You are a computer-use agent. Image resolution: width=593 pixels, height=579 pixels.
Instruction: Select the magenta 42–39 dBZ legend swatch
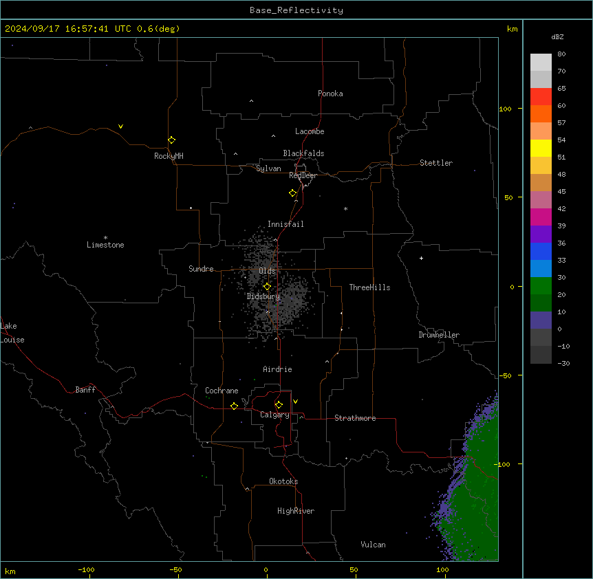[x=541, y=217]
